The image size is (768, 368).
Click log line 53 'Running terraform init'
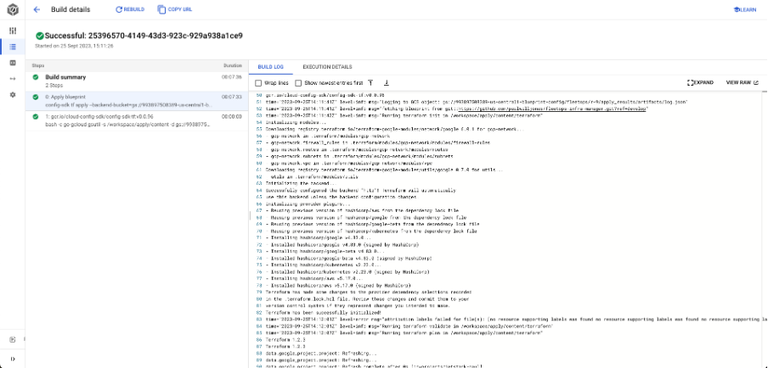point(404,115)
